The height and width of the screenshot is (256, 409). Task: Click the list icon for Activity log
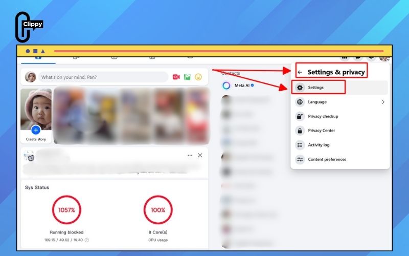point(300,145)
